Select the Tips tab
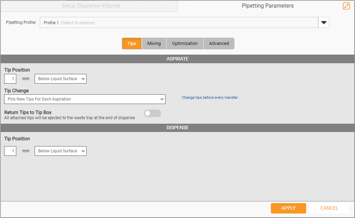355x218 pixels. [x=132, y=44]
